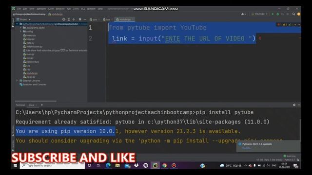Viewport: 312px width, 175px height.
Task: Click the pip install pytube command line
Action: (x=135, y=112)
